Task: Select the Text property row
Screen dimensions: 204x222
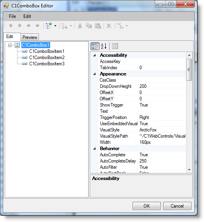Action: click(x=142, y=111)
